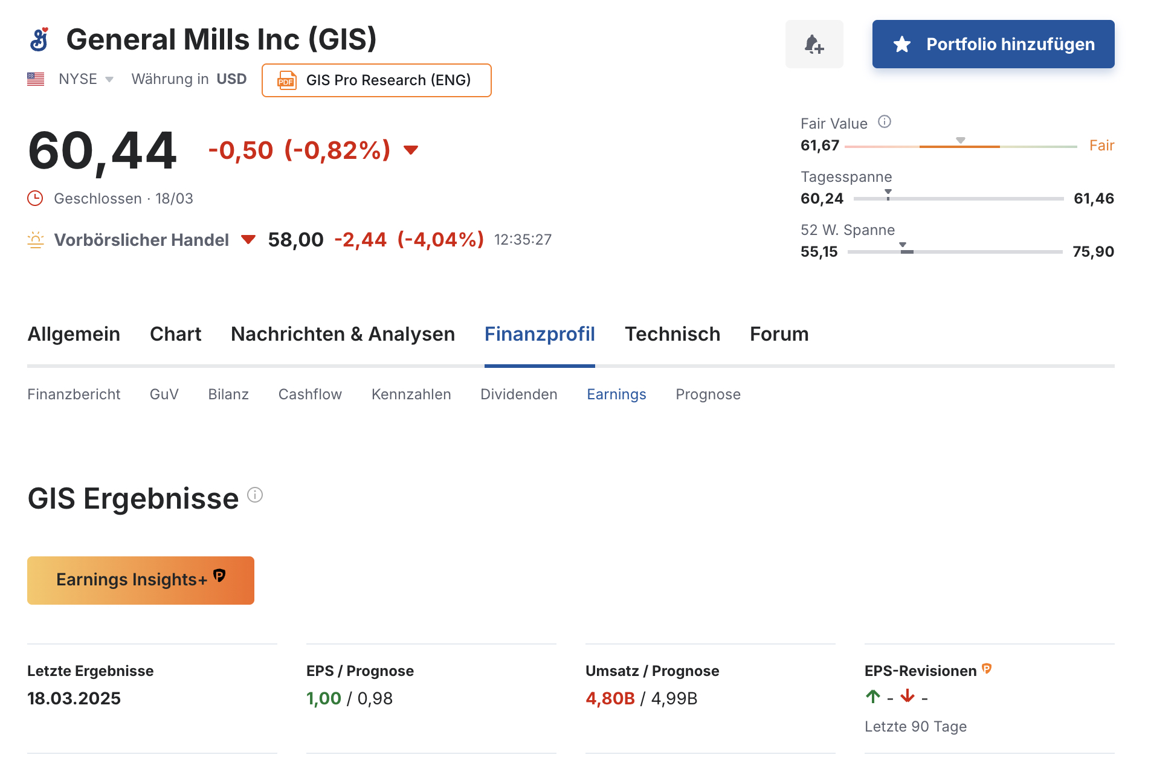Click the green up arrow in EPS-Revisionen

[x=873, y=697]
